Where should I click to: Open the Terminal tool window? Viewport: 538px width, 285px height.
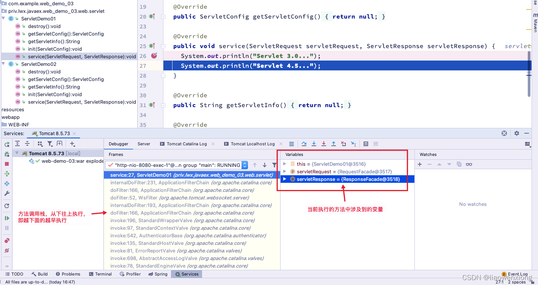[100, 274]
